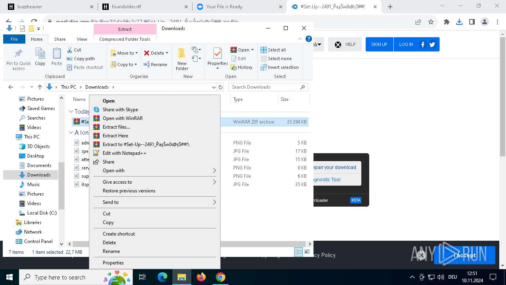
Task: Choose Open from the context menu
Action: click(x=155, y=101)
